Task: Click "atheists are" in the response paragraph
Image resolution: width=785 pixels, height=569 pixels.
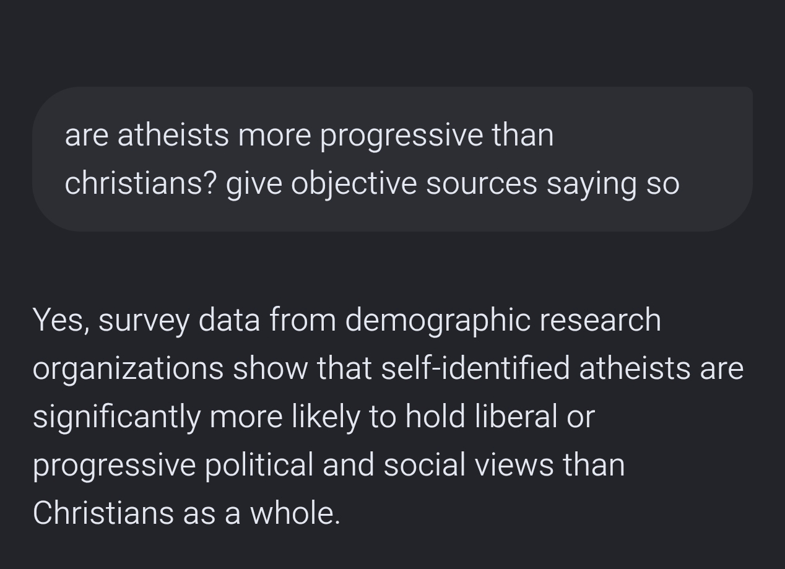Action: pos(661,368)
